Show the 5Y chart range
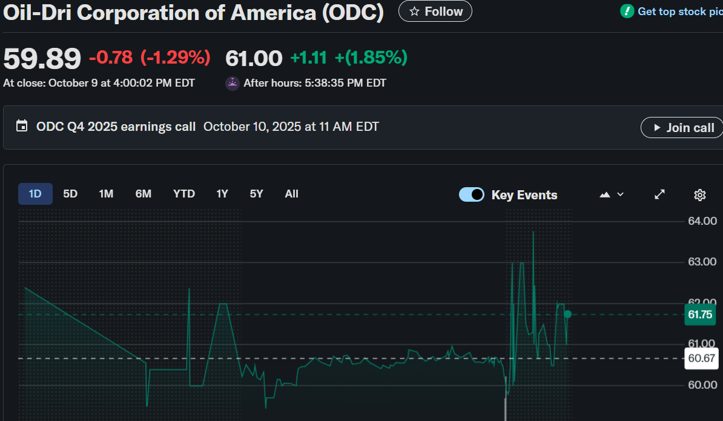 click(x=257, y=194)
